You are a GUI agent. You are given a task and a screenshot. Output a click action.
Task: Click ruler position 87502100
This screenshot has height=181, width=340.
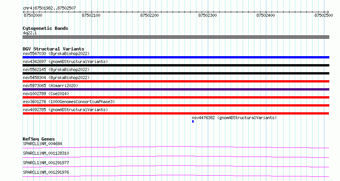pyautogui.click(x=91, y=15)
